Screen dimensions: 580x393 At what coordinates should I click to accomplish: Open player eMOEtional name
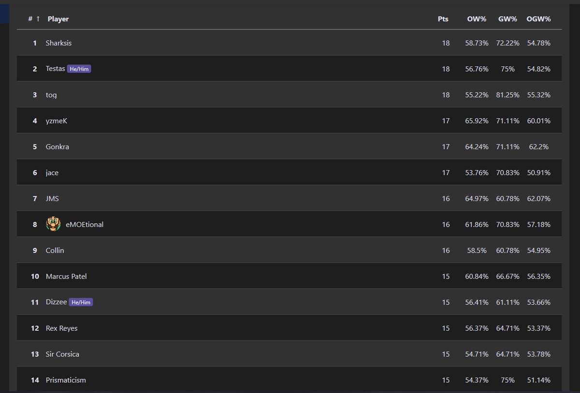[84, 225]
